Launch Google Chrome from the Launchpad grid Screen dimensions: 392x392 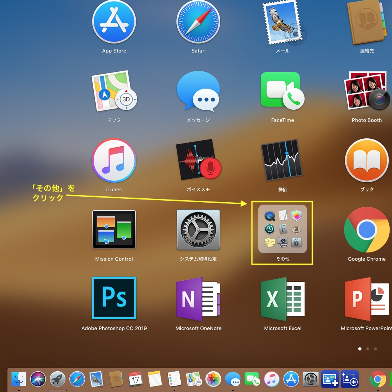pyautogui.click(x=367, y=229)
